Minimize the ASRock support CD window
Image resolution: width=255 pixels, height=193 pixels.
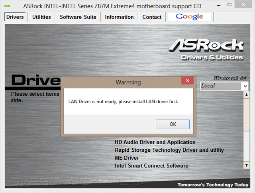point(219,6)
